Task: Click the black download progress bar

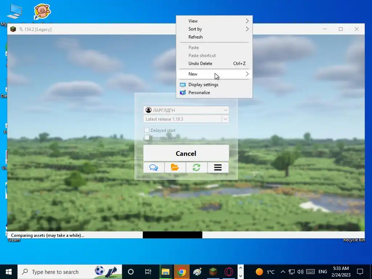Action: [173, 235]
